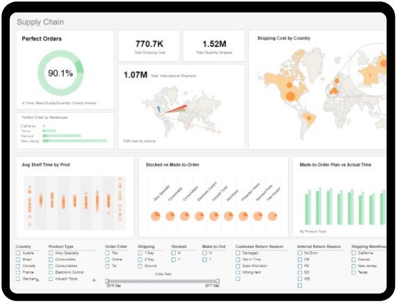The width and height of the screenshot is (397, 306).
Task: Tick Not In Time return reason
Action: pos(238,260)
